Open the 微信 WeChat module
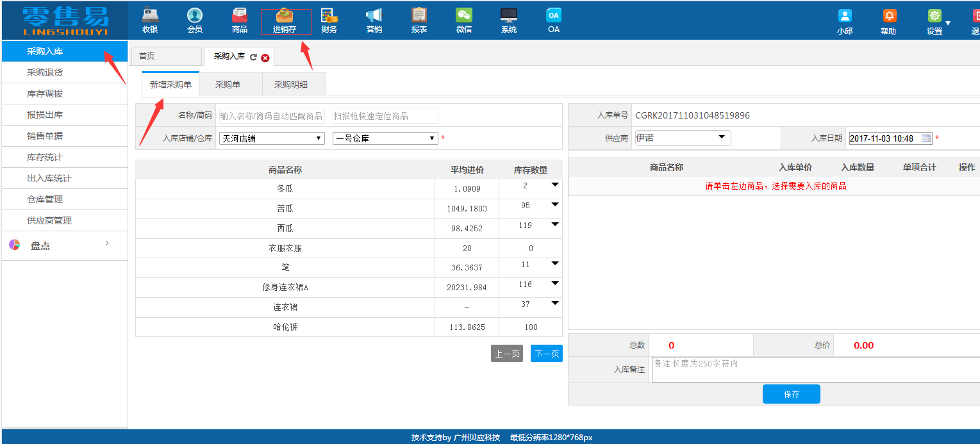 pos(463,19)
